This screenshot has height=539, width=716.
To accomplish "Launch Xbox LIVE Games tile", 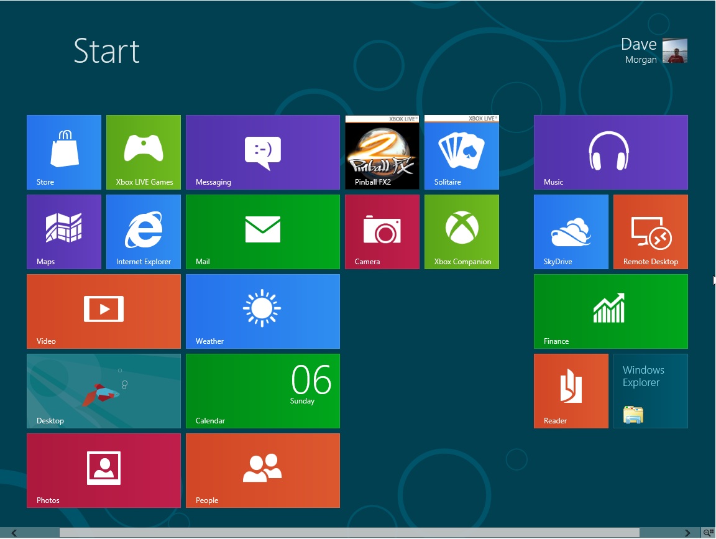I will [x=144, y=152].
